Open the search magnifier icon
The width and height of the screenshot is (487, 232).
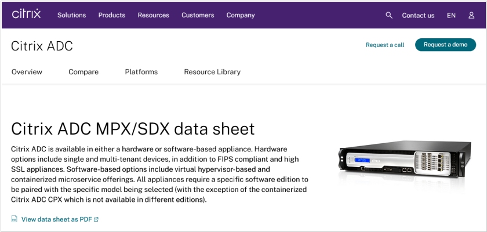pos(389,15)
